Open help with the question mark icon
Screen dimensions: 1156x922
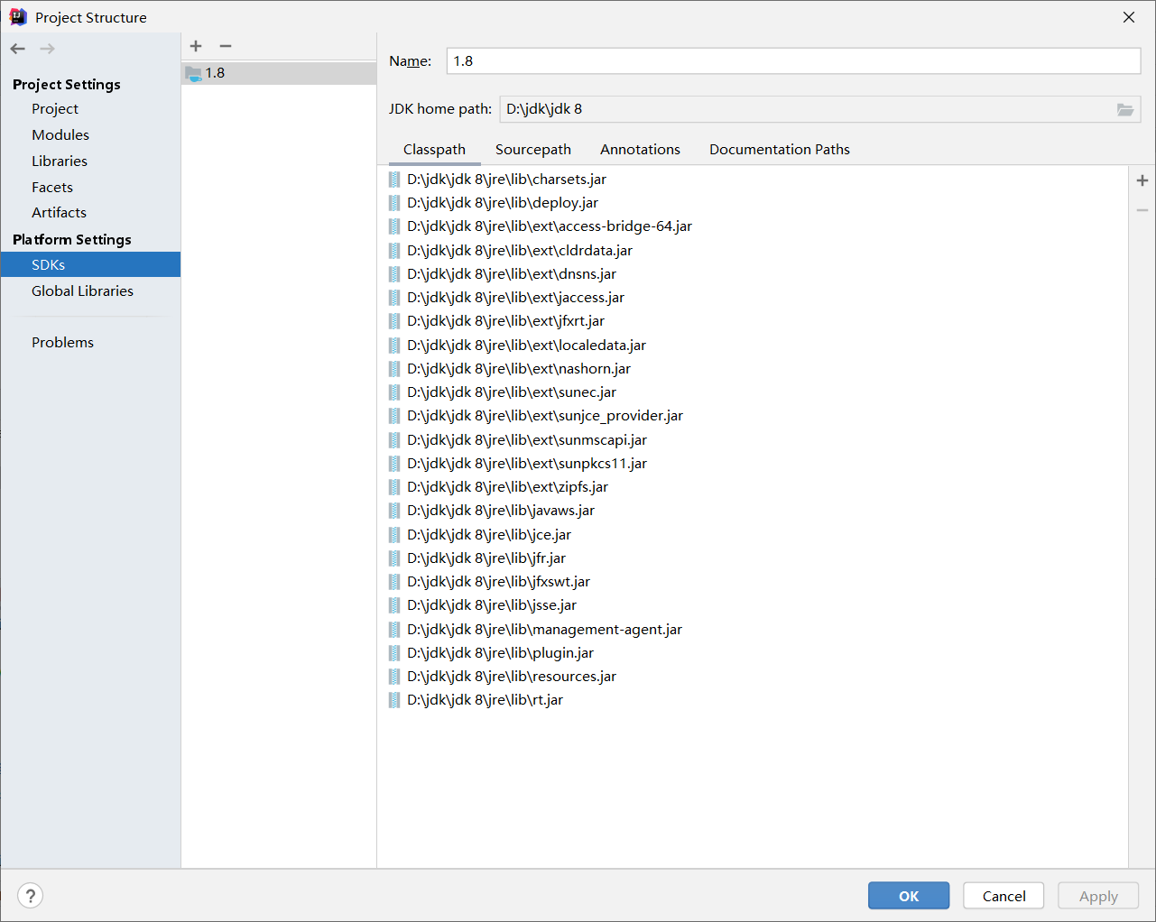pyautogui.click(x=30, y=895)
